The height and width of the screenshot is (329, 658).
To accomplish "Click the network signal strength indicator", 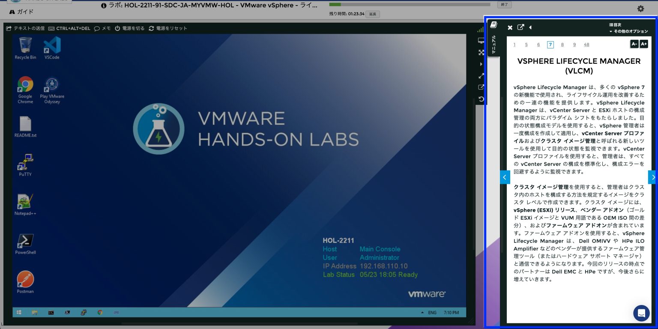I will 481,29.
